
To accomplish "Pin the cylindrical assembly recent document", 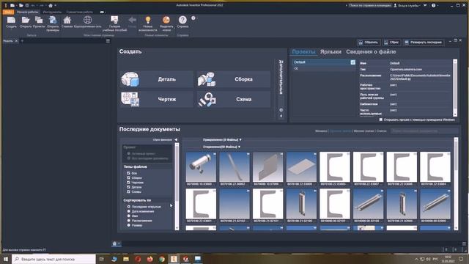I will pyautogui.click(x=215, y=154).
